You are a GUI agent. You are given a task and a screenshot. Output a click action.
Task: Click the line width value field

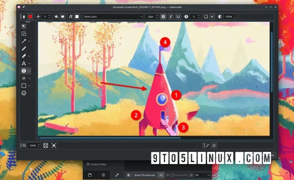click(47, 17)
